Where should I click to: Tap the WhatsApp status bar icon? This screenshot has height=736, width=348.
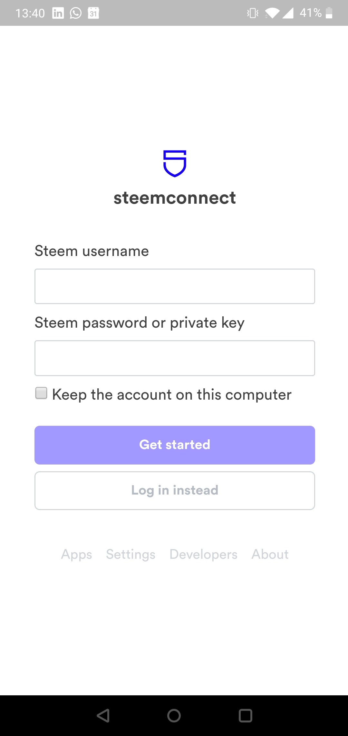(x=76, y=13)
